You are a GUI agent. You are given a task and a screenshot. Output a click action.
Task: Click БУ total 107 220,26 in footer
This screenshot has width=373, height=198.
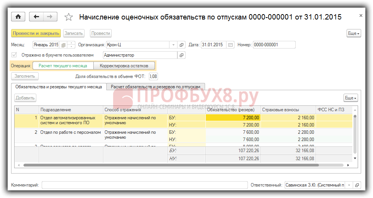pyautogui.click(x=233, y=151)
